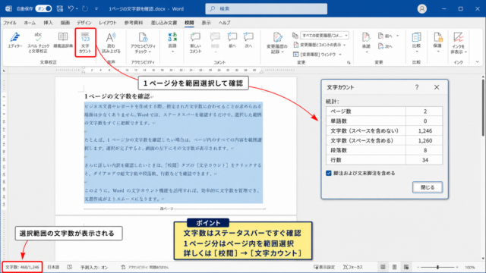Image resolution: width=486 pixels, height=273 pixels.
Task: Switch to the Home (ホーム) tab
Action: coord(30,23)
